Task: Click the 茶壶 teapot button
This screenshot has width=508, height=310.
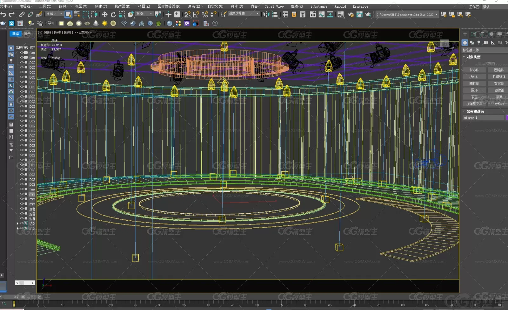Action: 474,97
